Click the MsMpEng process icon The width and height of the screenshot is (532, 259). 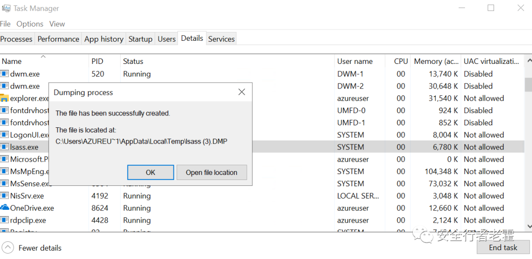coord(4,172)
